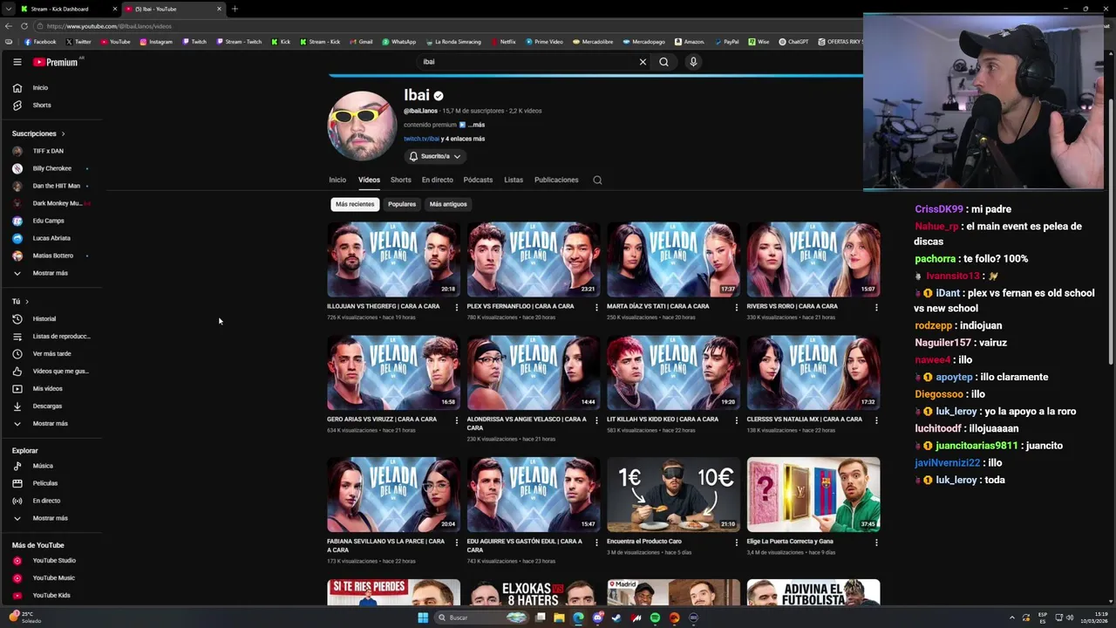
Task: Open ChatGPT bookmark in bookmarks bar
Action: 793,42
